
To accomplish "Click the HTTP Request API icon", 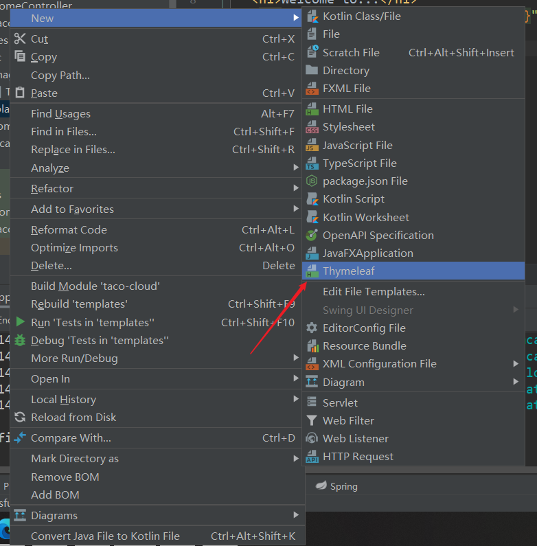I will [x=312, y=457].
